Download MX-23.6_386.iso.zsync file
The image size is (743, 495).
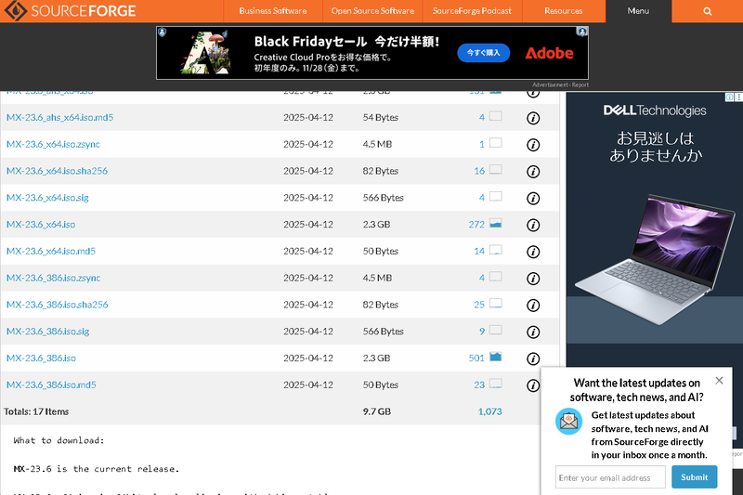(54, 278)
